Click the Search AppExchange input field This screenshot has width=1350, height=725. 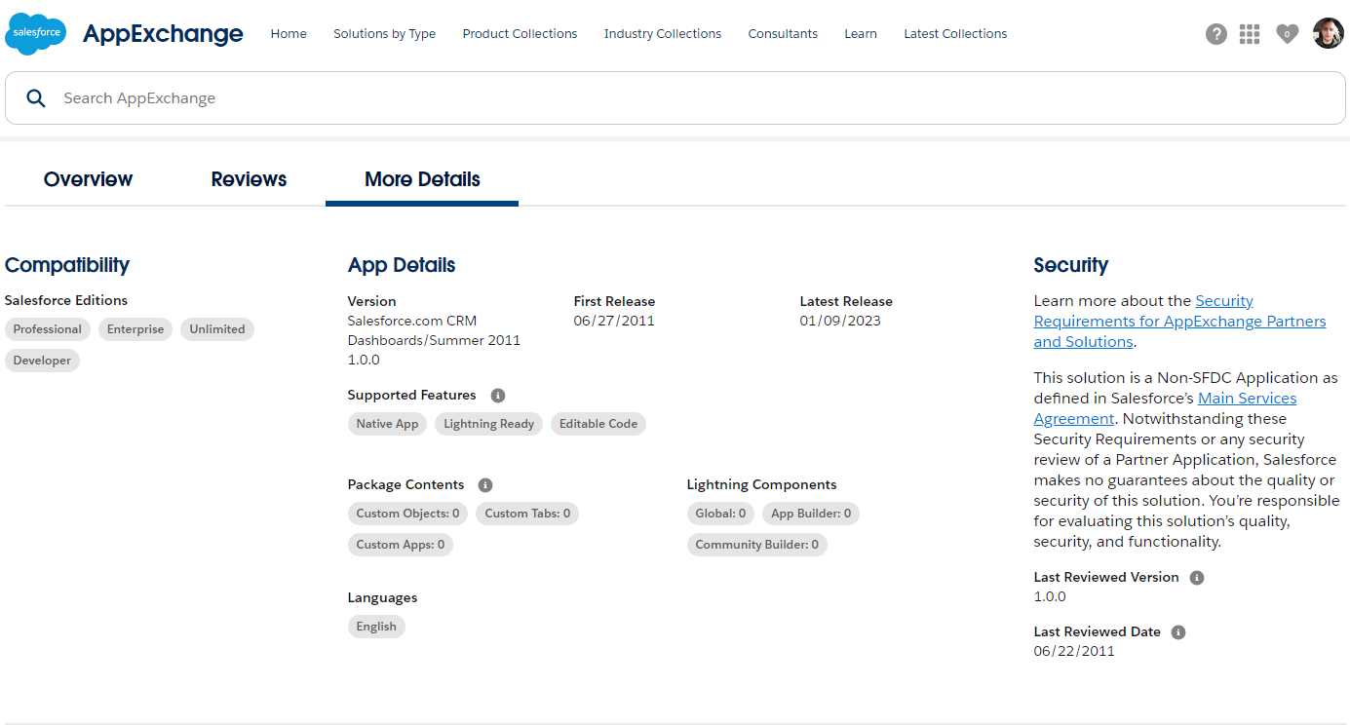(390, 97)
